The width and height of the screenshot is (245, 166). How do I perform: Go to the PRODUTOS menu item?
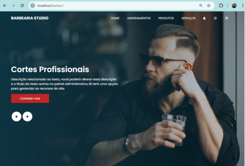point(166,18)
